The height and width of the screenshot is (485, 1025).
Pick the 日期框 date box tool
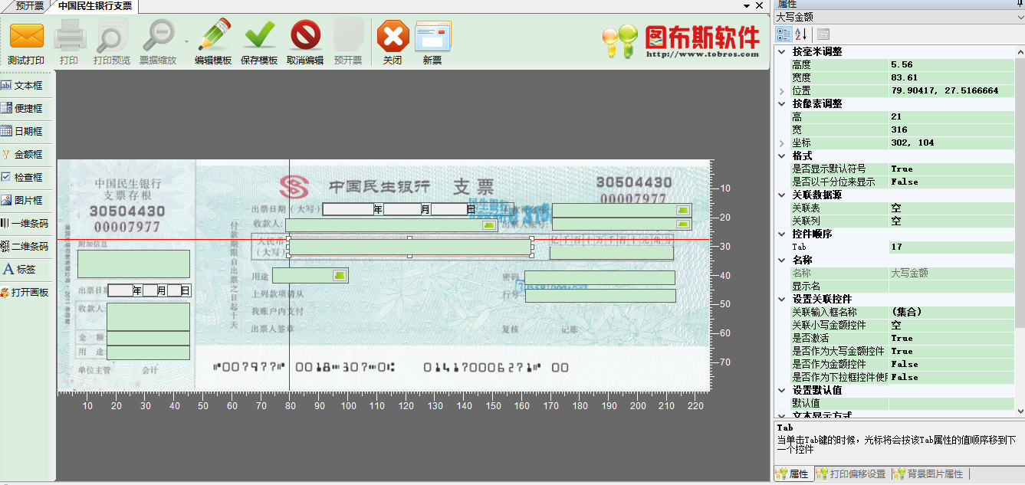click(27, 132)
